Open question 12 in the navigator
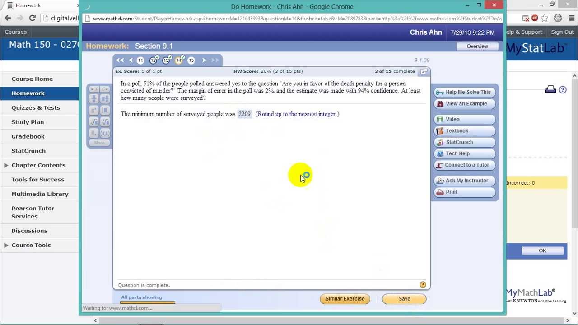578x325 pixels. pos(154,60)
